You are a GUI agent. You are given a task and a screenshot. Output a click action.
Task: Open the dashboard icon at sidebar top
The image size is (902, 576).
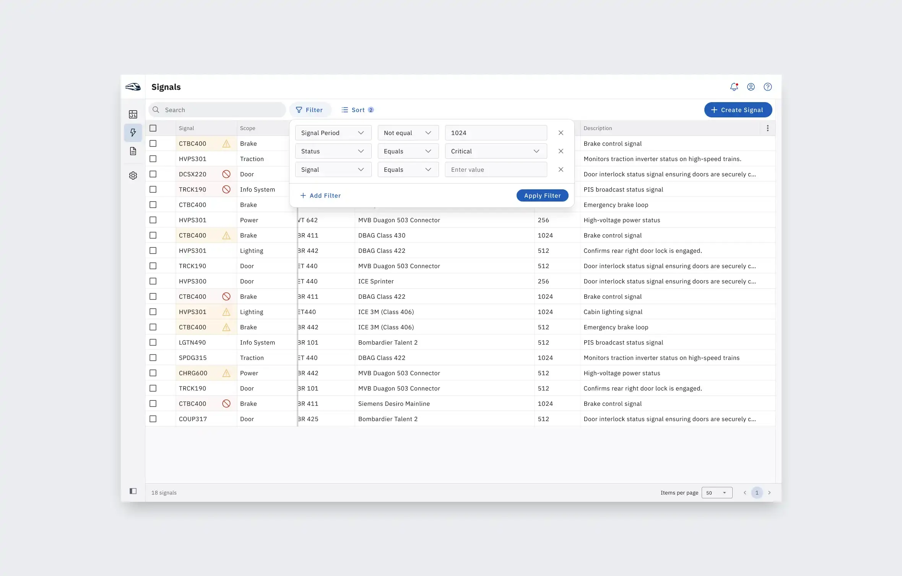coord(133,114)
